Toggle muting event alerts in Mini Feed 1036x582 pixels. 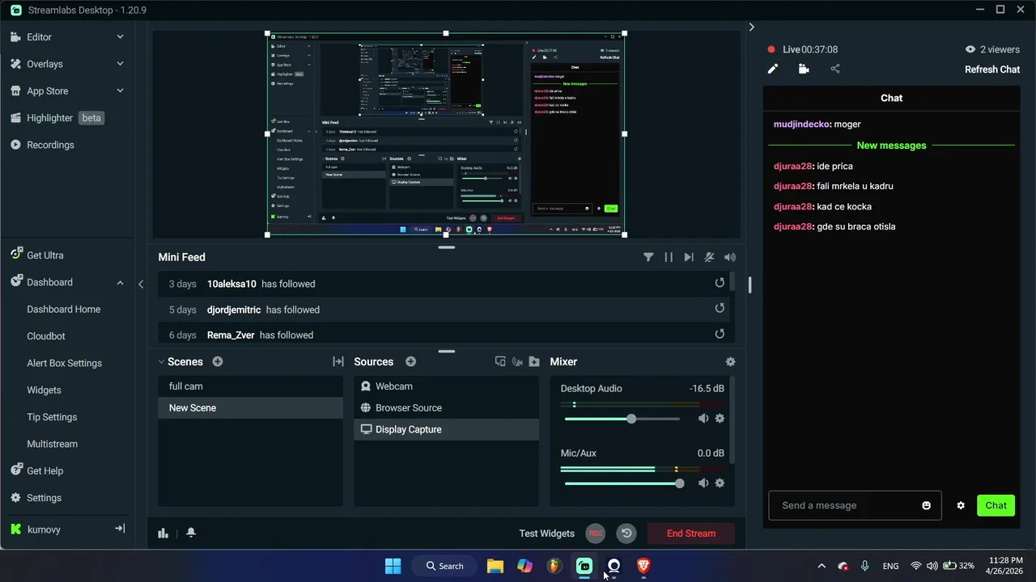tap(709, 257)
